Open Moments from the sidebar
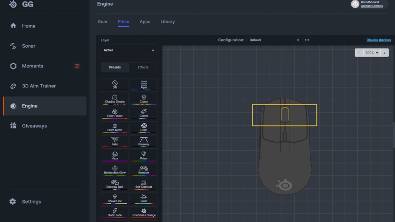 tap(45, 66)
